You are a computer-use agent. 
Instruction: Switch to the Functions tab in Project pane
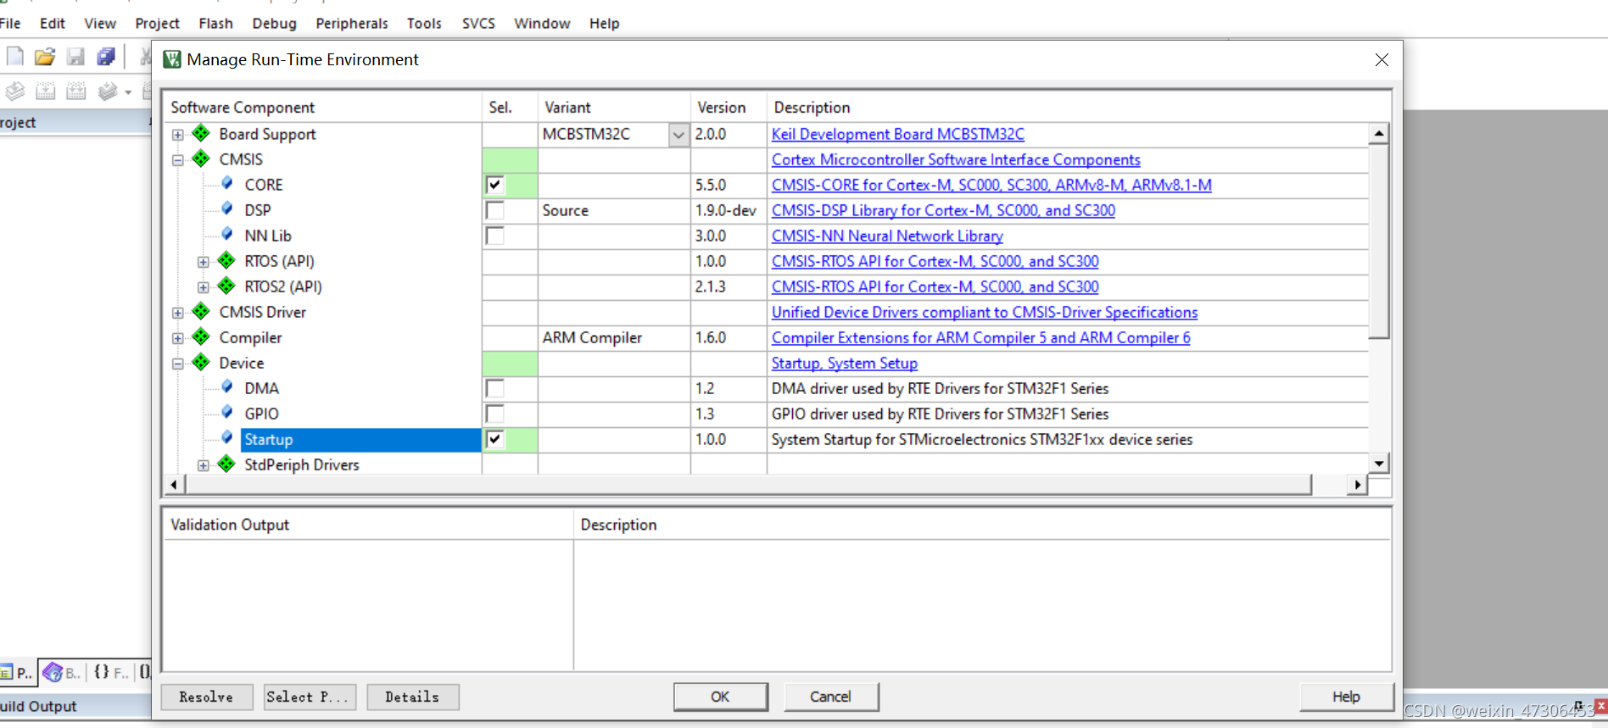click(111, 673)
